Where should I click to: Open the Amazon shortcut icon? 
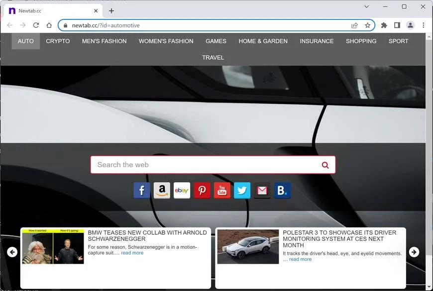coord(162,190)
